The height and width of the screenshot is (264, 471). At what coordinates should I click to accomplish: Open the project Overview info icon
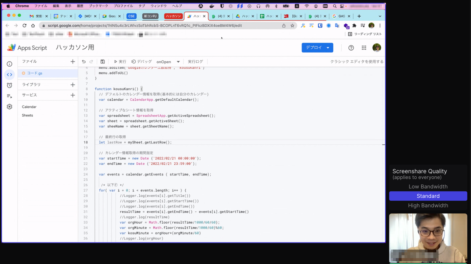(9, 64)
